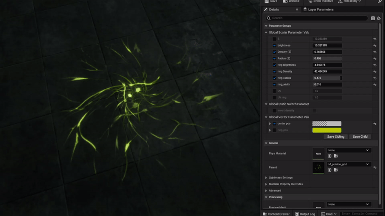Browse to asset in toolbar
Viewport: 385px width, 216px height.
tap(291, 1)
